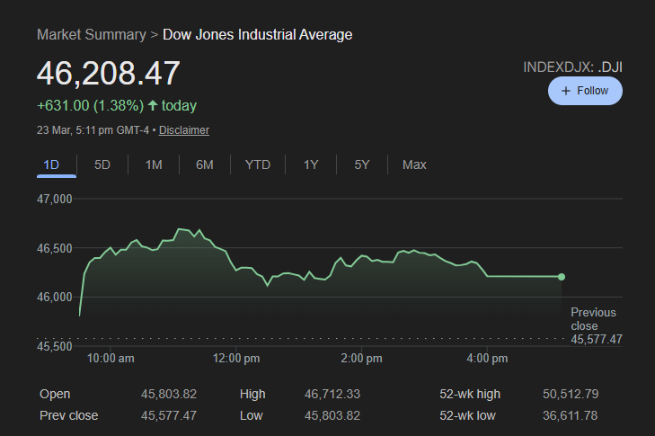Viewport: 655px width, 436px height.
Task: Show the 5Y chart range
Action: 362,165
